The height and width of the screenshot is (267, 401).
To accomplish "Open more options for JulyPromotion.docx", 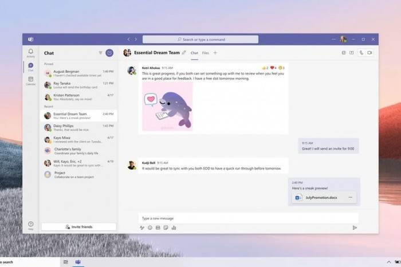I will coord(351,198).
